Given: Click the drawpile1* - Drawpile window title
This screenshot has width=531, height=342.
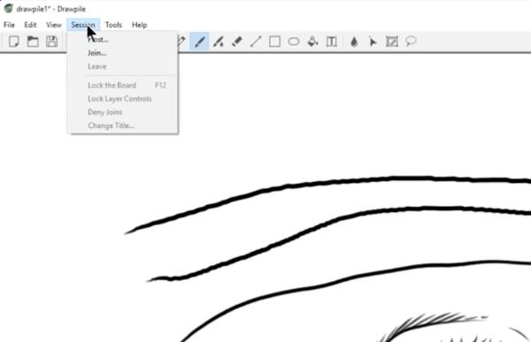Looking at the screenshot, I should coord(51,9).
